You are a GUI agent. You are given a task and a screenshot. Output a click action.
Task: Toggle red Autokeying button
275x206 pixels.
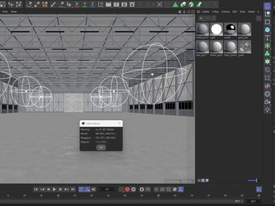tap(127, 189)
